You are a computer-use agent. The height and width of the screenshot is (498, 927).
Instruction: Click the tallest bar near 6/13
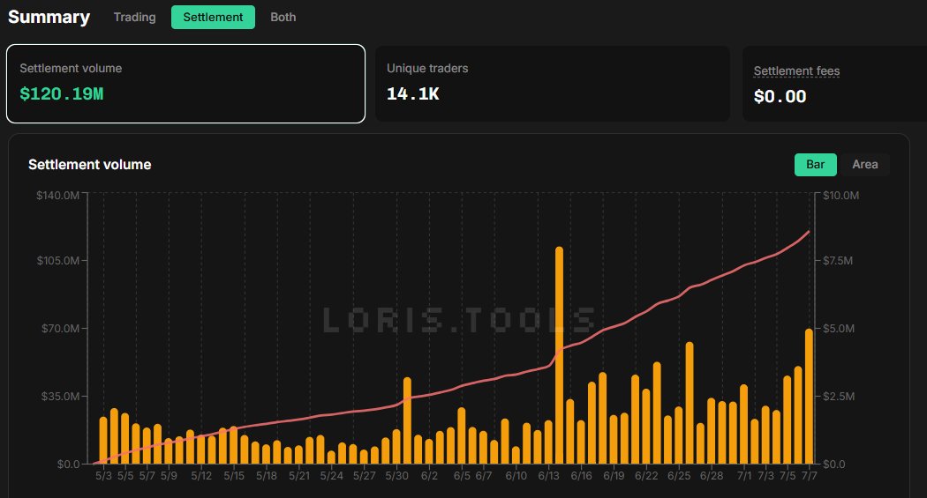pos(559,355)
